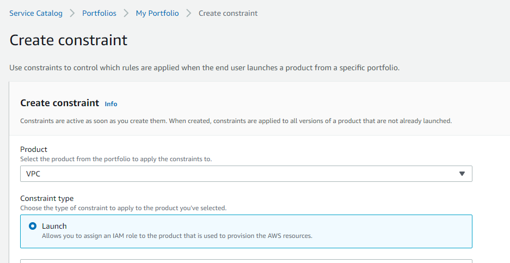Open the Info link beside Create constraint

click(111, 104)
